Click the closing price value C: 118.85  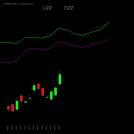point(47,7)
